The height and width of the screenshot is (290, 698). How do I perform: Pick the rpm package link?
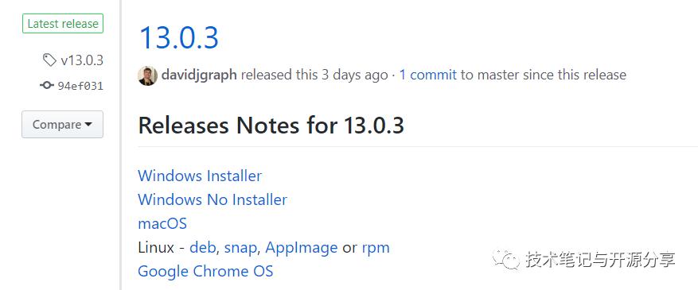376,247
